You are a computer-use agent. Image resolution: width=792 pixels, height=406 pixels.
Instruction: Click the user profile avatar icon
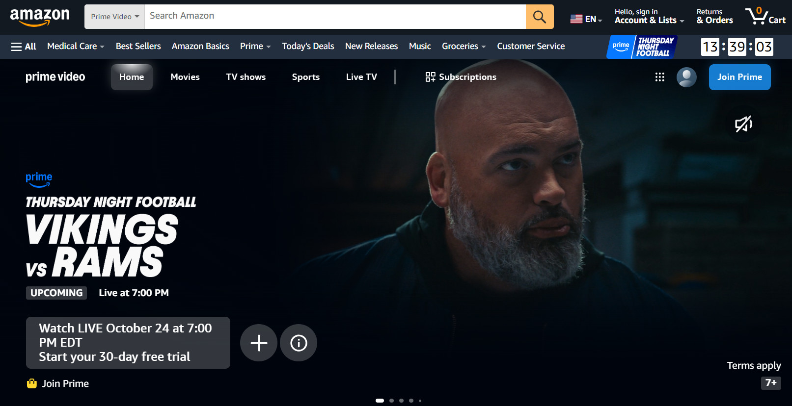pyautogui.click(x=686, y=77)
